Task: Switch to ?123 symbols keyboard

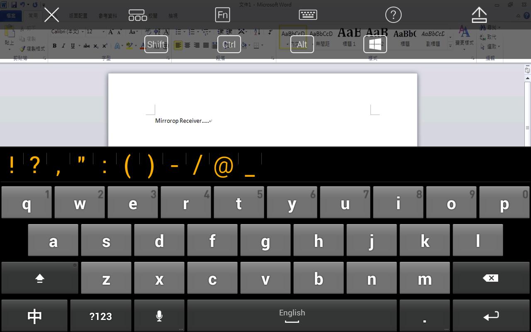Action: [101, 316]
